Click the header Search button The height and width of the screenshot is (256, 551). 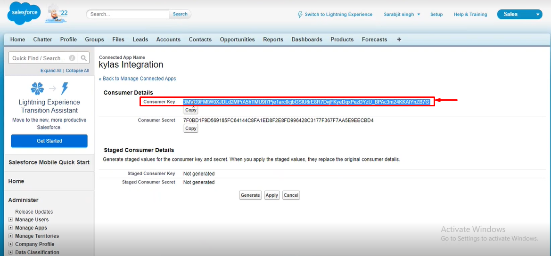coord(180,14)
